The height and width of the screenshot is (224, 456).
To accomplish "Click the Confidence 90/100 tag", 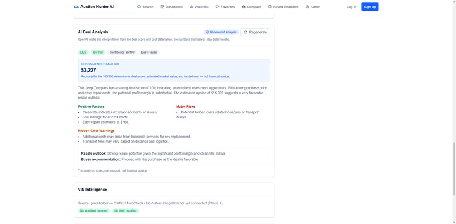I will (x=122, y=52).
